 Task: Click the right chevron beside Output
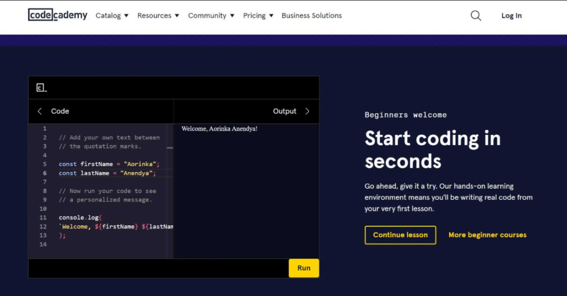(x=307, y=111)
